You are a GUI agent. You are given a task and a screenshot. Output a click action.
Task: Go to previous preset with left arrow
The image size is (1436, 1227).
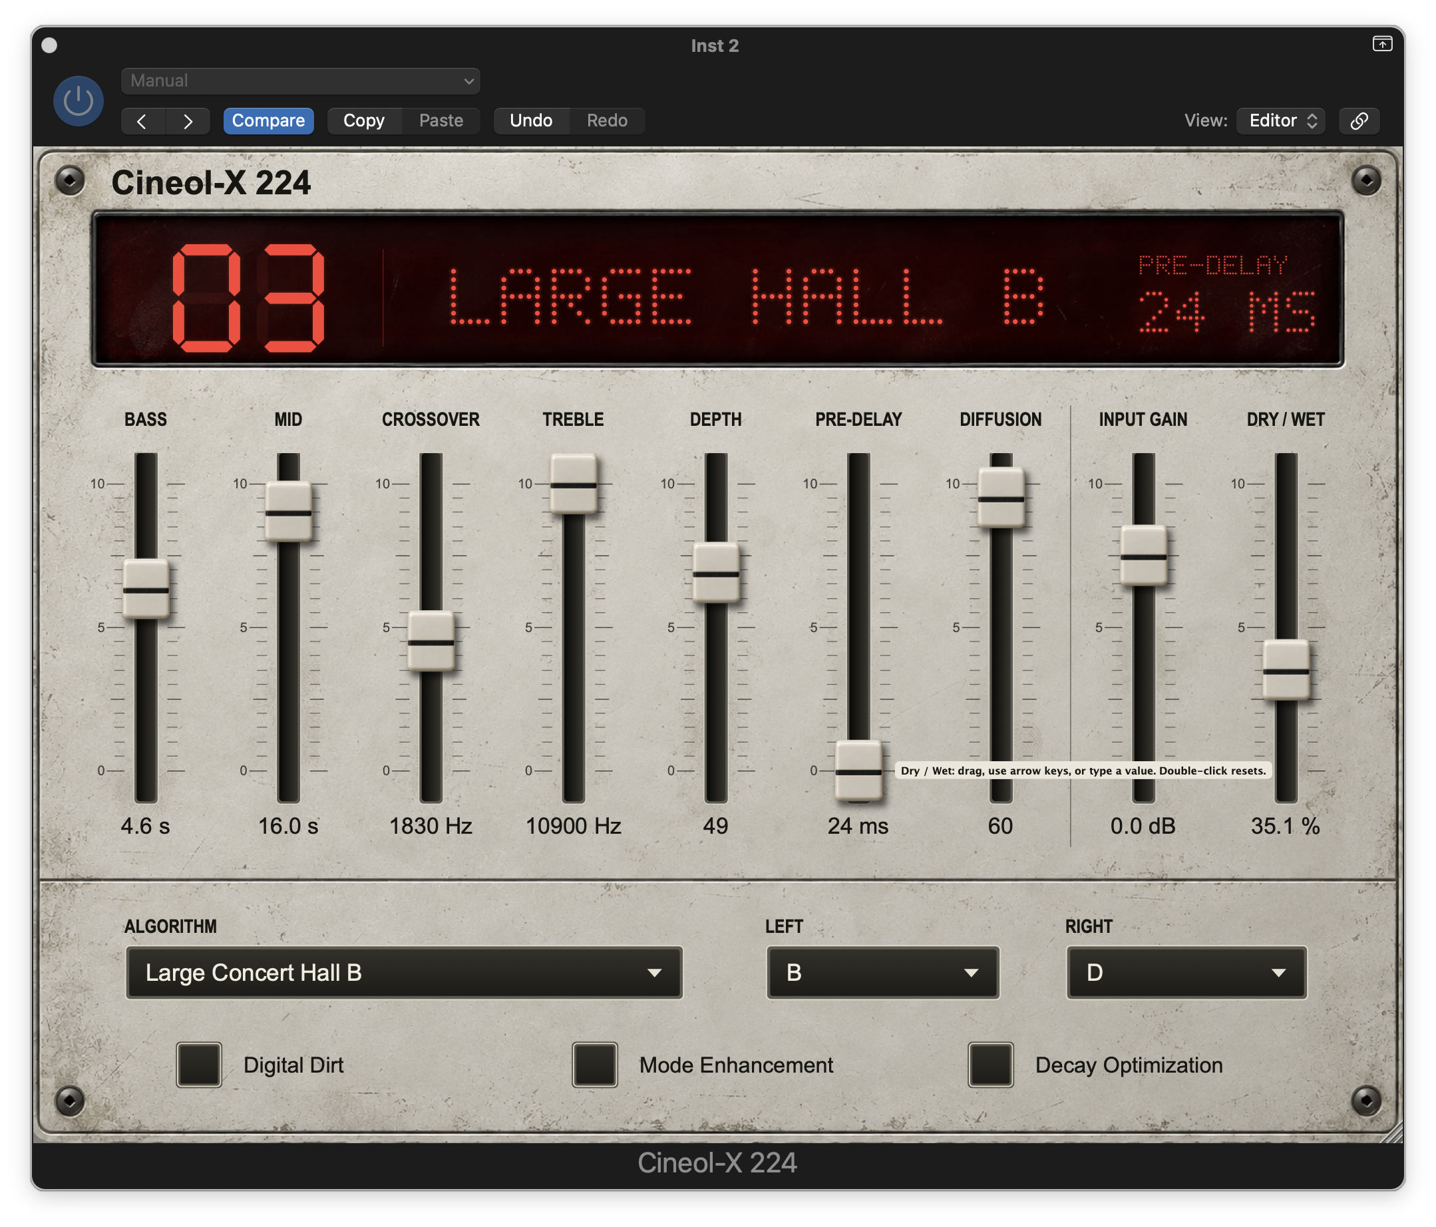(143, 121)
